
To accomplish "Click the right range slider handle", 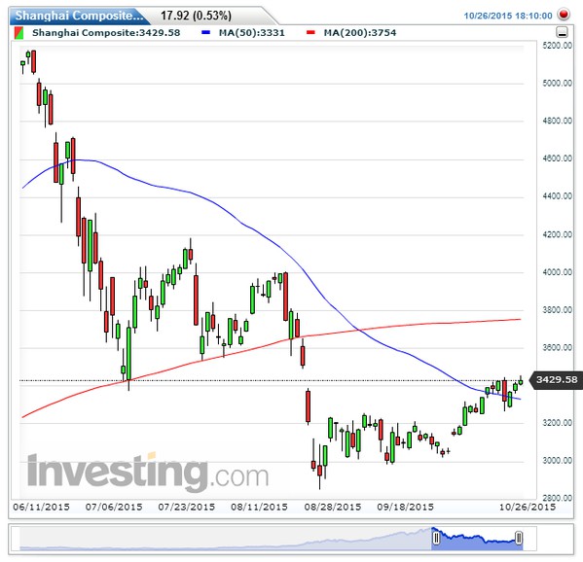I will tap(519, 538).
